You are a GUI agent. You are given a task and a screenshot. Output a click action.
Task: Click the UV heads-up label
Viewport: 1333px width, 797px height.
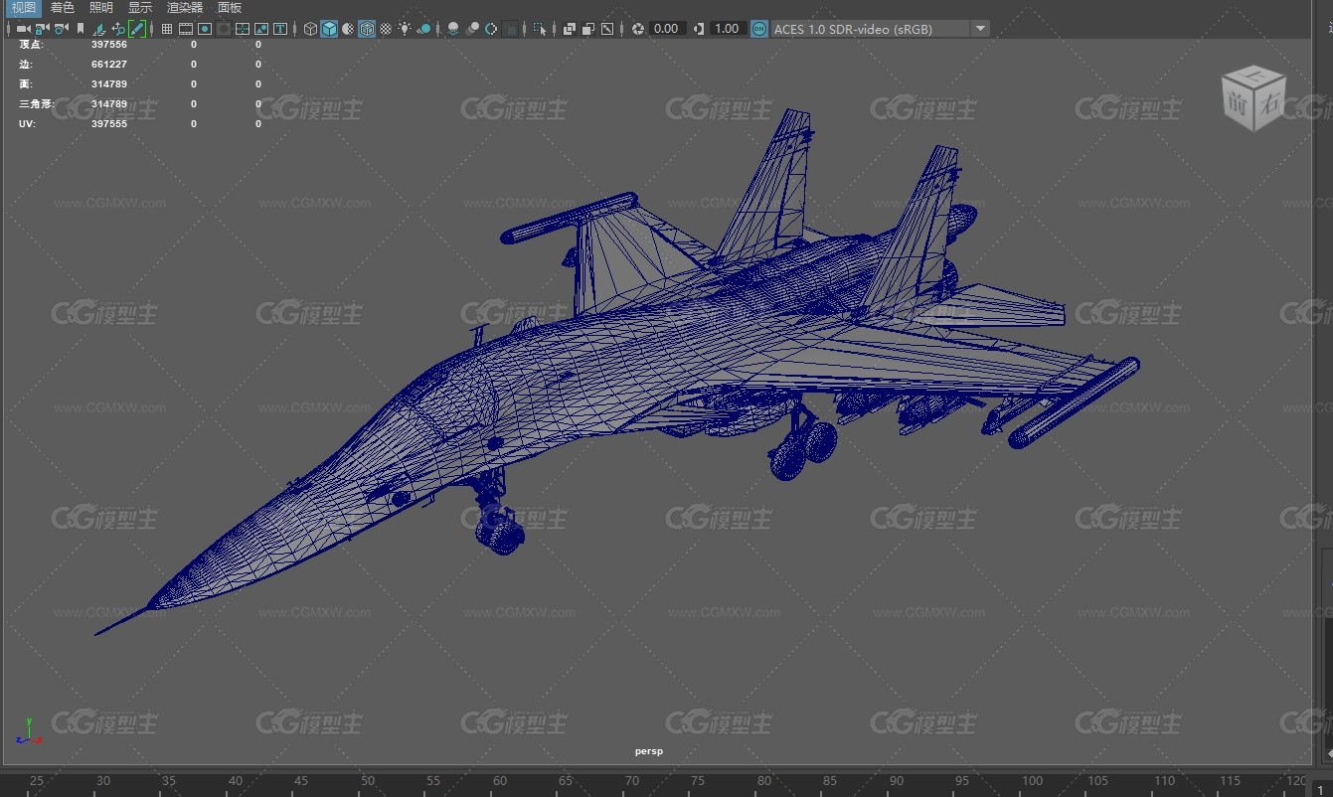coord(27,124)
